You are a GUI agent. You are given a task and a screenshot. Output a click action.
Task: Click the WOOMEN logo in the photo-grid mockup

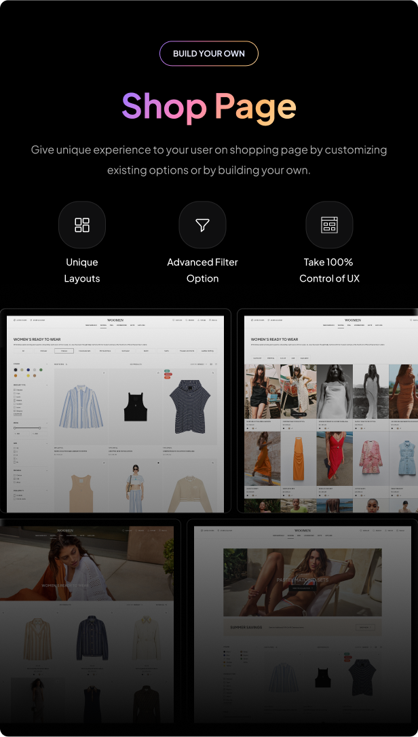coord(353,320)
